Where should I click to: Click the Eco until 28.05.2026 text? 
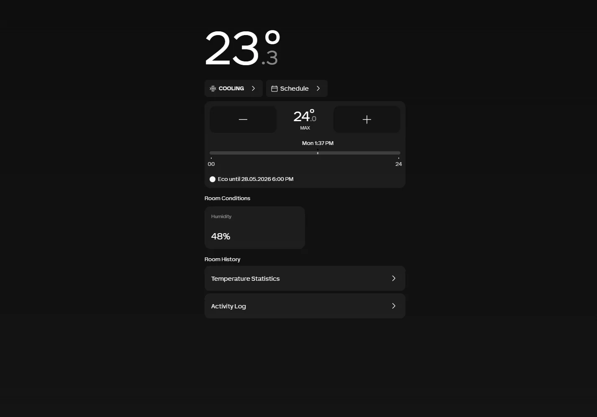(x=256, y=179)
